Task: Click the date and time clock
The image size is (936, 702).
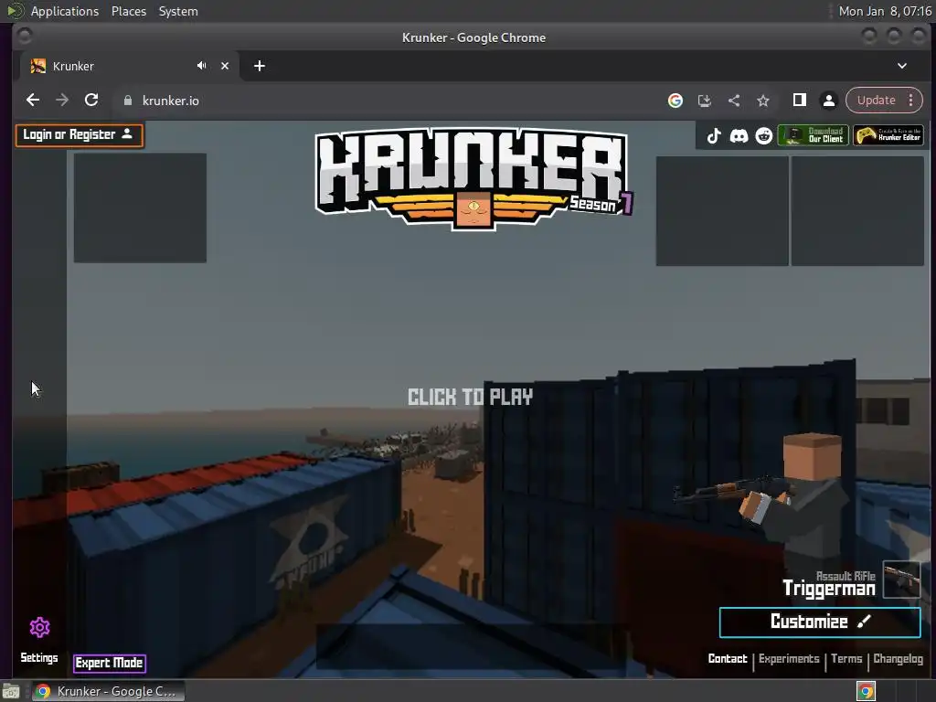Action: (885, 11)
